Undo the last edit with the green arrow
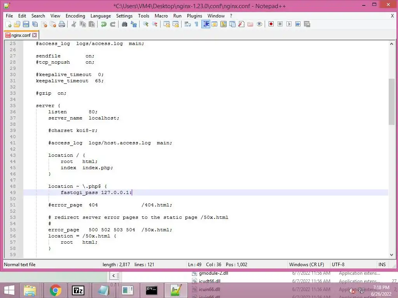398x298 pixels. click(103, 24)
